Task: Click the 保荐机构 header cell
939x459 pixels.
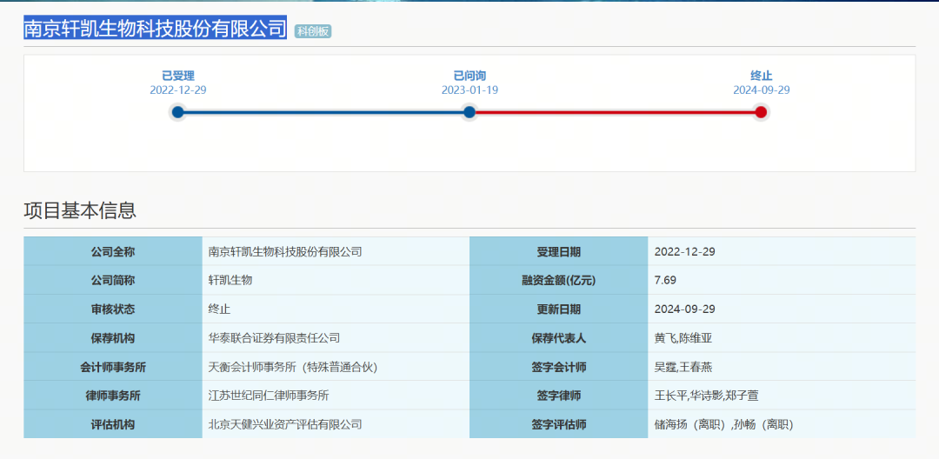Action: point(113,337)
